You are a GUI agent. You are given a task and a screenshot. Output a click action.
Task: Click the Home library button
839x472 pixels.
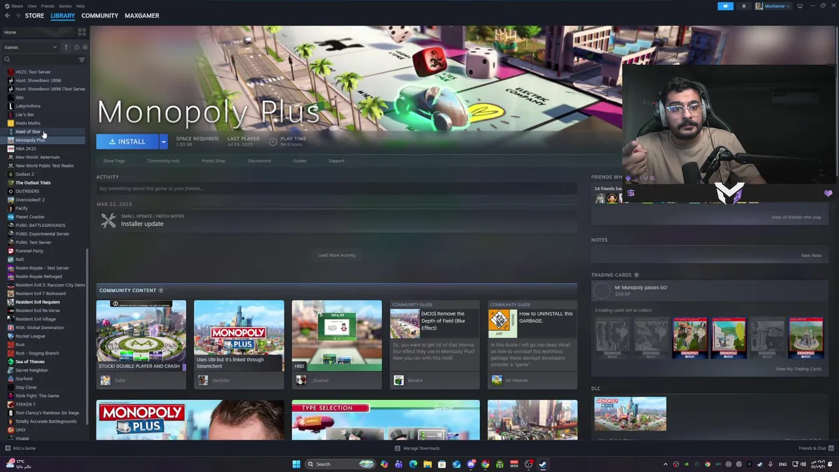39,32
